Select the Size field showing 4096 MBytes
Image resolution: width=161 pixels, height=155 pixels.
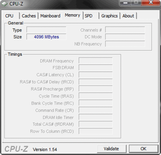click(x=47, y=37)
